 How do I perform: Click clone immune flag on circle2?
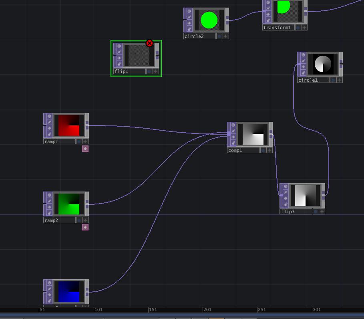(189, 17)
